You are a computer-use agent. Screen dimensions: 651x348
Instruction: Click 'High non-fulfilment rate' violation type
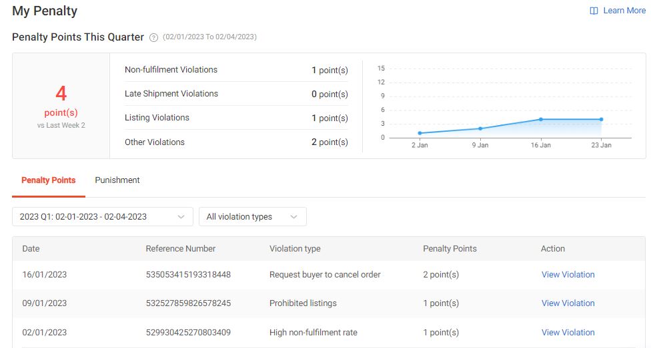click(313, 332)
